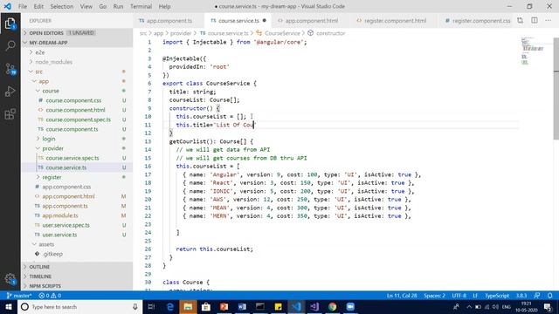559x314 pixels.
Task: Click CourseService in the breadcrumb
Action: [x=282, y=33]
